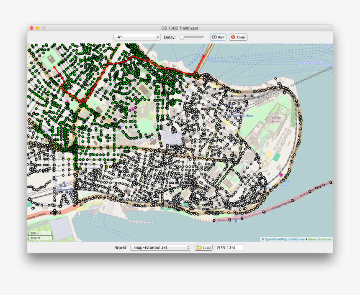Screen dimensions: 360x295
Task: Minimize the Trailblazer window with yellow button
Action: click(38, 28)
